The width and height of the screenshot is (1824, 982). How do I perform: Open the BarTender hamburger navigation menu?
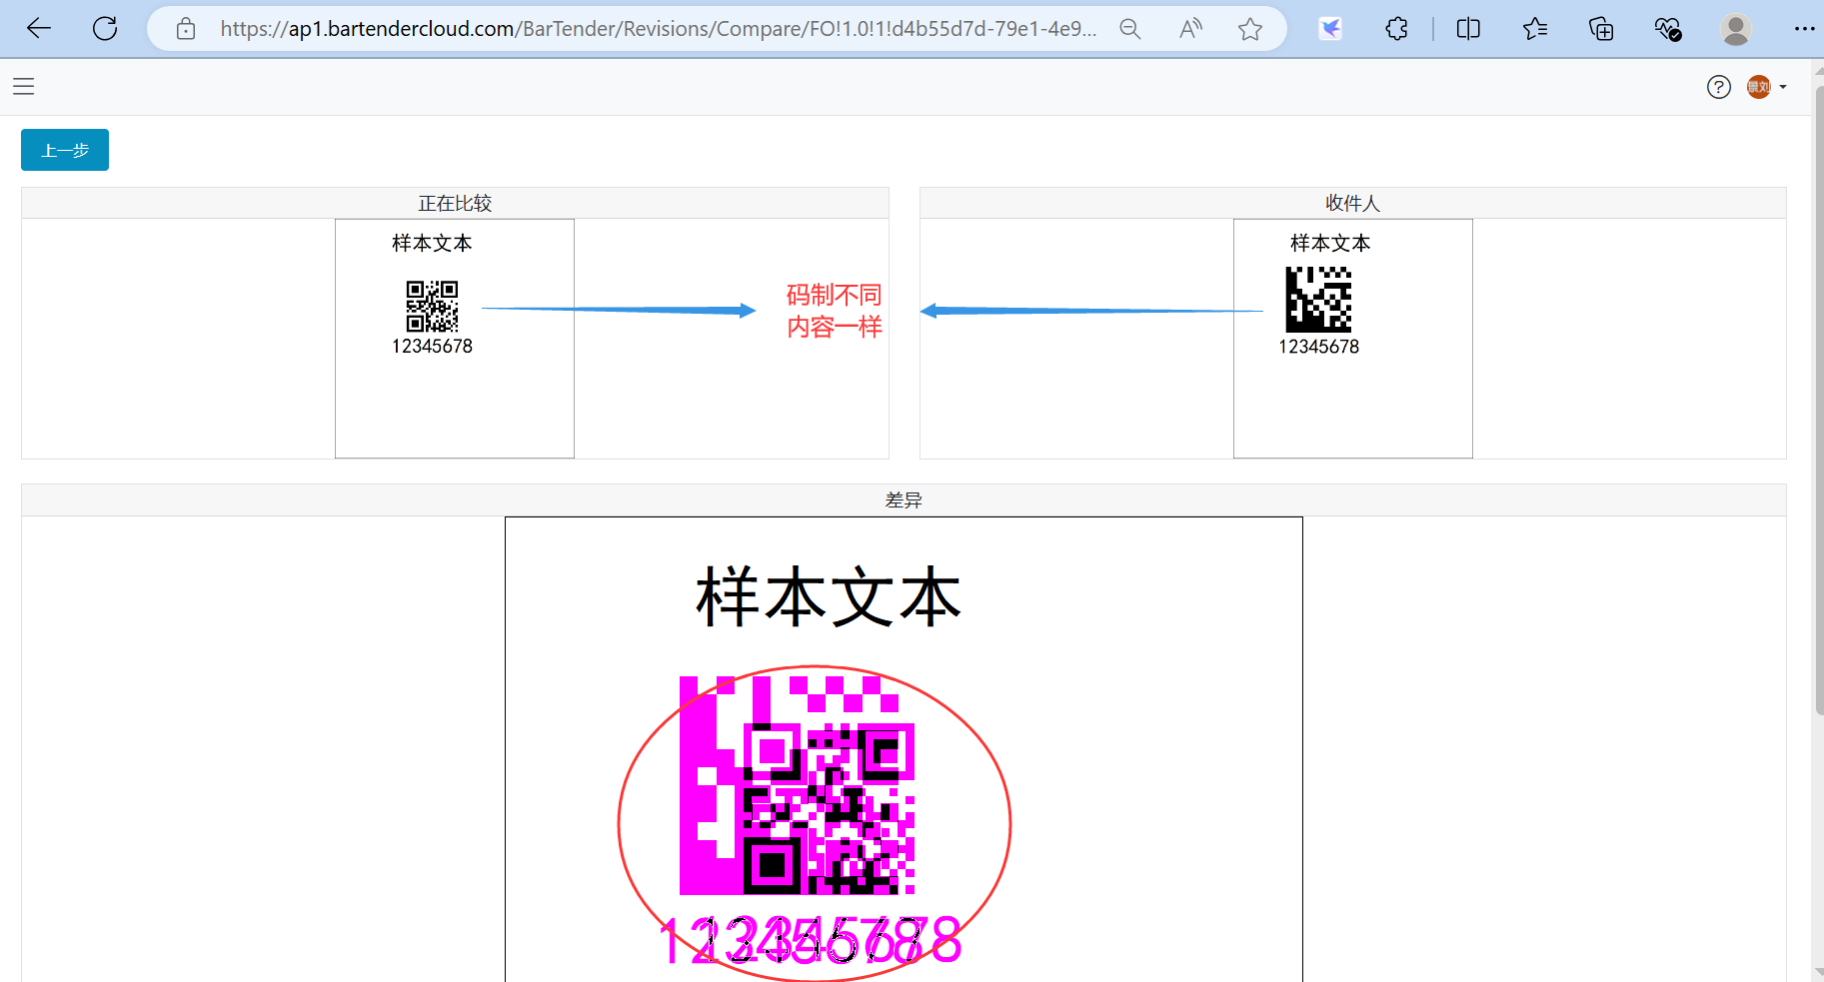point(24,87)
